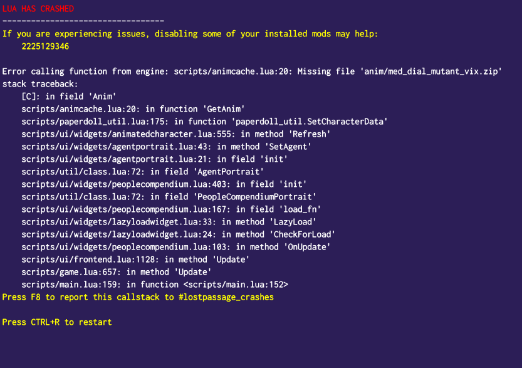
Task: Click the lazyloadwidget.lua:33 'LazyLoad' line
Action: (x=169, y=222)
